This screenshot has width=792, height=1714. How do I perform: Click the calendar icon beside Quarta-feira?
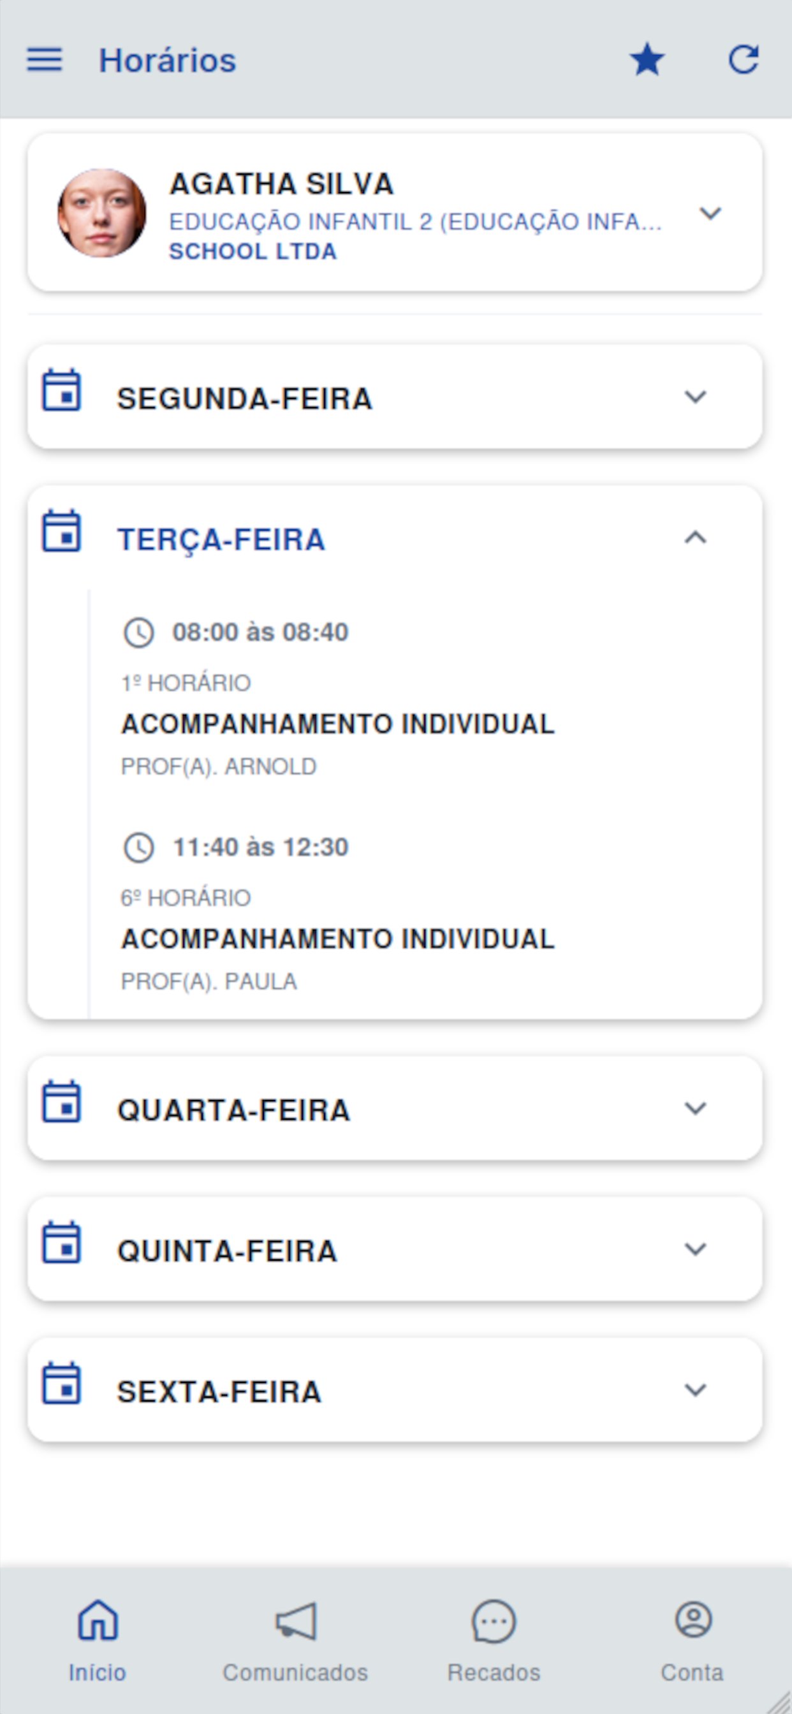click(x=61, y=1102)
